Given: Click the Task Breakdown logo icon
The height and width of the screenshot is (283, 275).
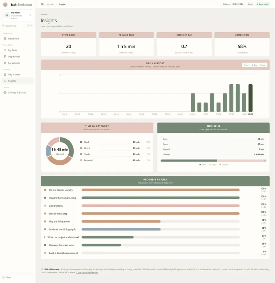Looking at the screenshot, I should [x=5, y=4].
